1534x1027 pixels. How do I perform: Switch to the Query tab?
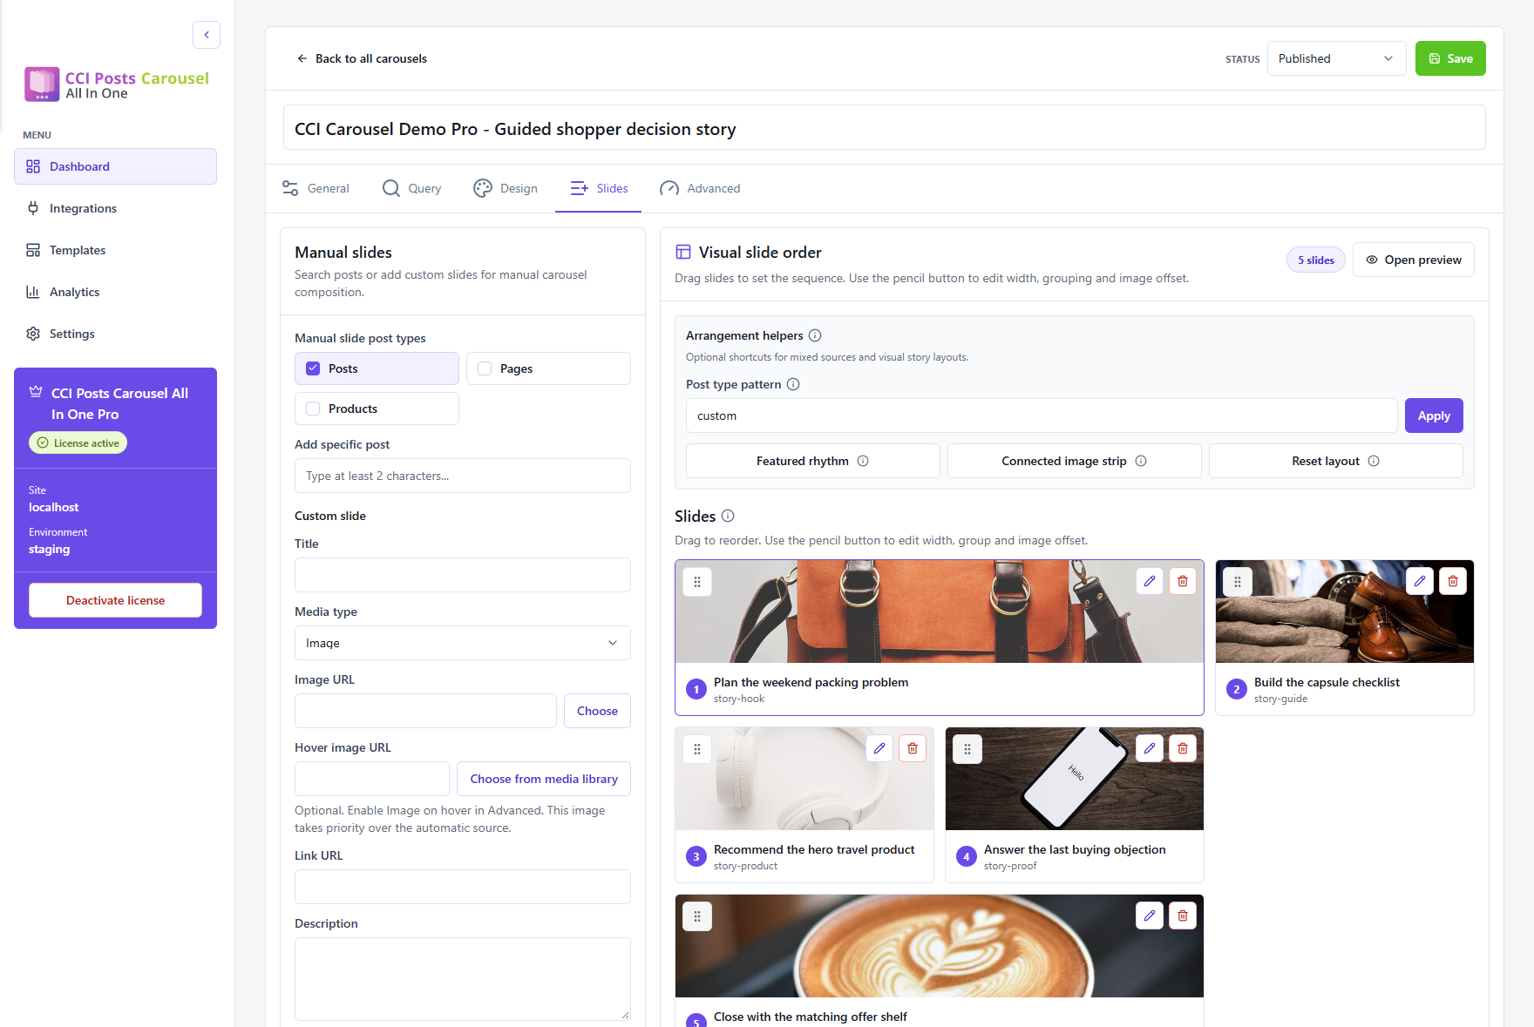411,188
